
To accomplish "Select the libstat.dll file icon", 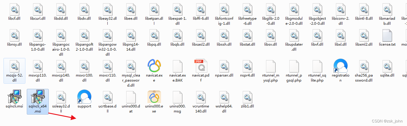I will point(247,35).
